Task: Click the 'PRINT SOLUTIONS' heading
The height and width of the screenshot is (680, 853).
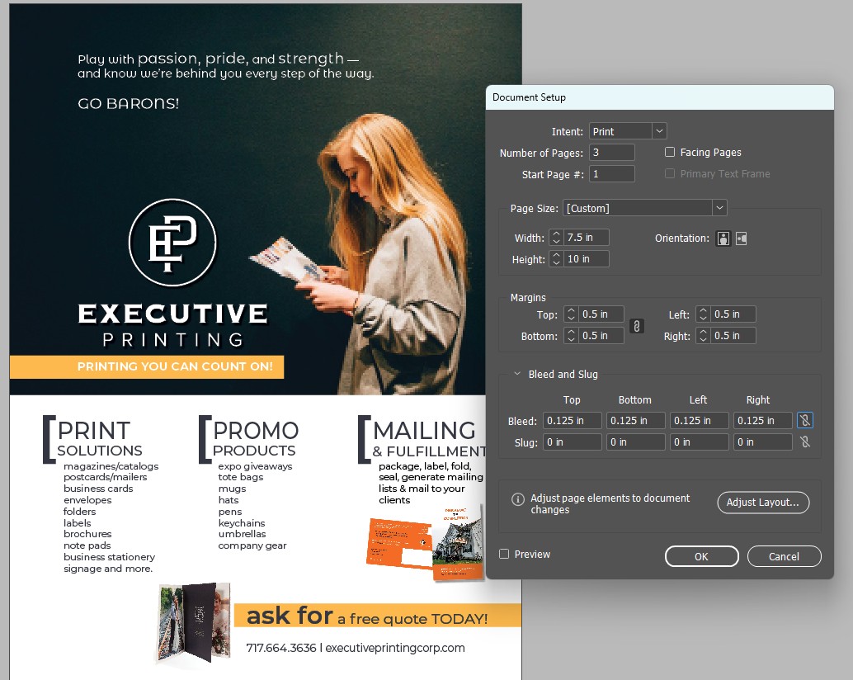Action: (x=93, y=438)
